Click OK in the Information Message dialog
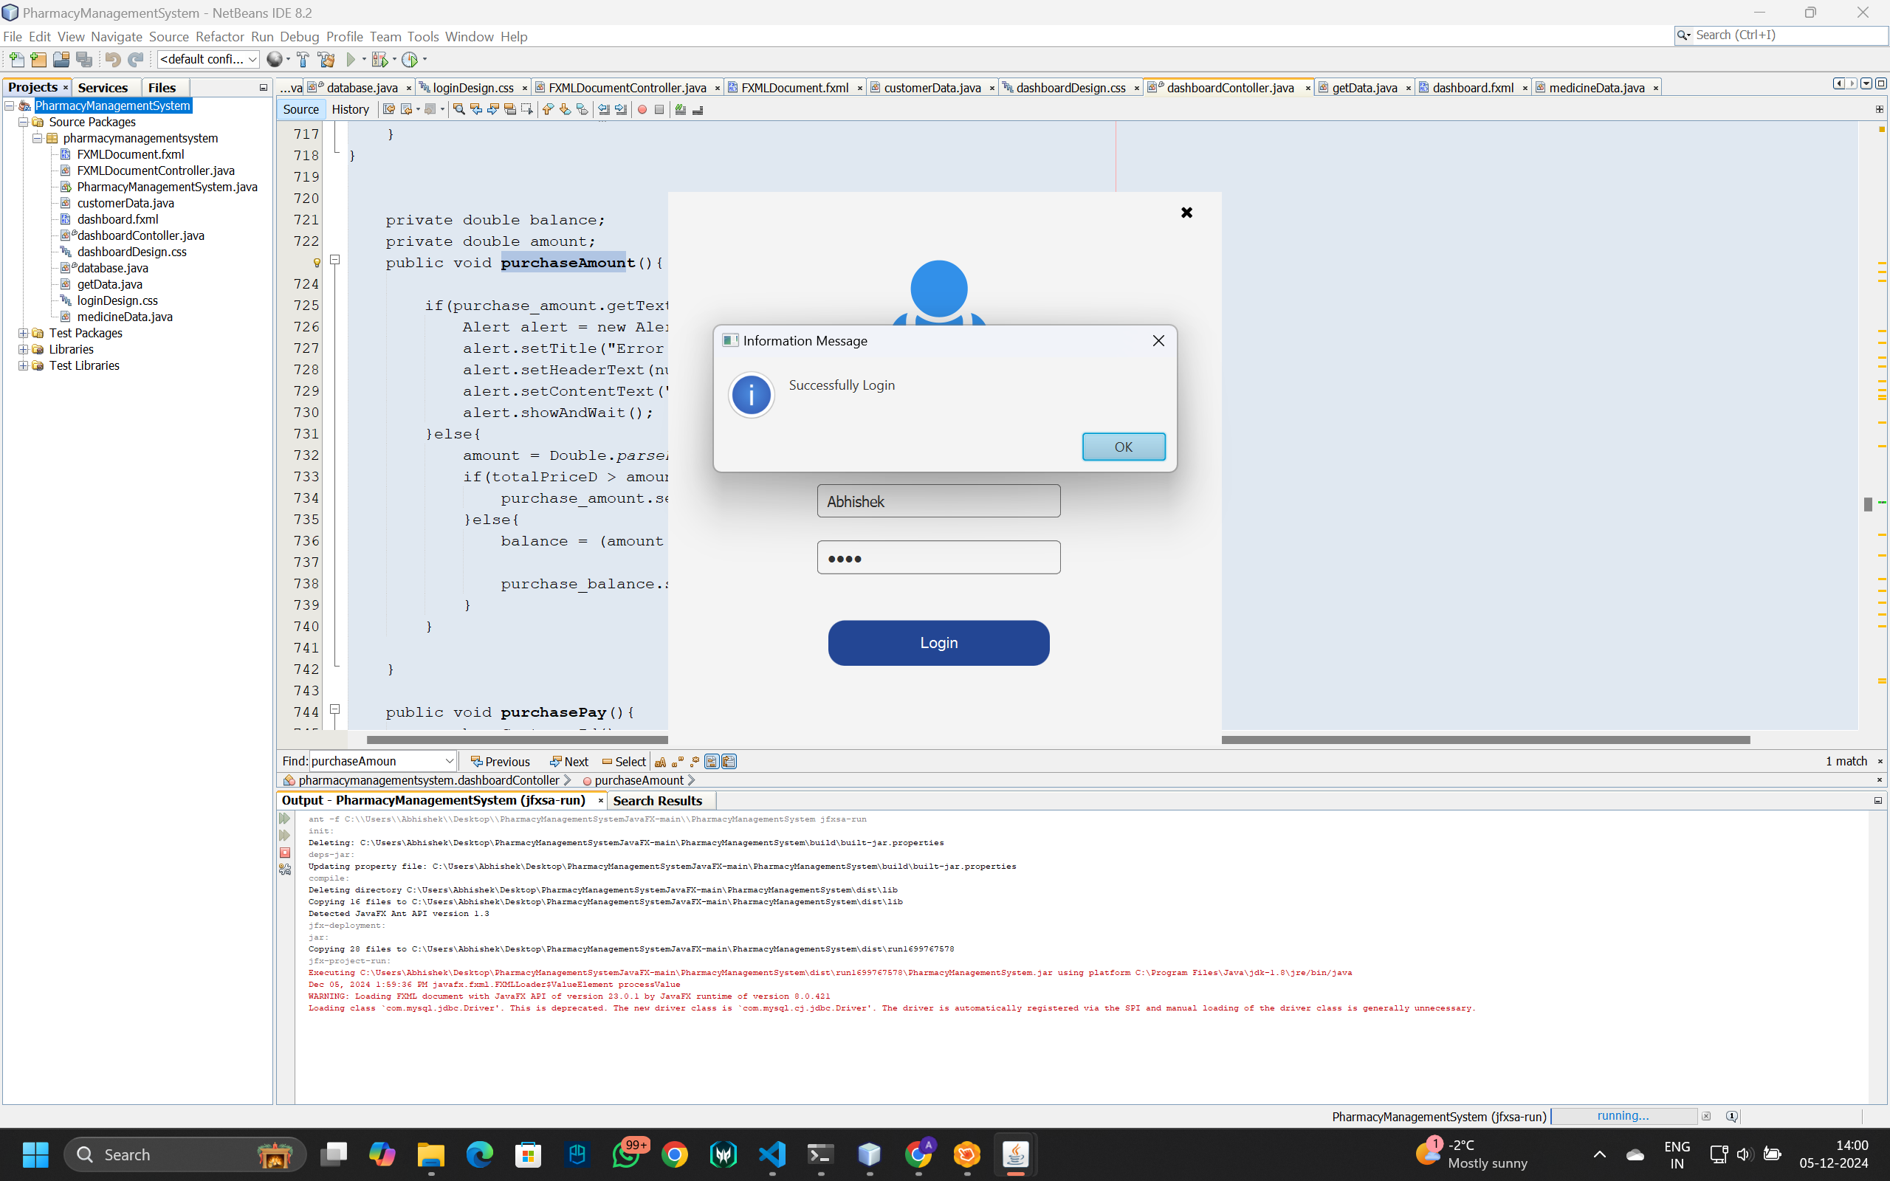This screenshot has width=1890, height=1181. point(1123,447)
